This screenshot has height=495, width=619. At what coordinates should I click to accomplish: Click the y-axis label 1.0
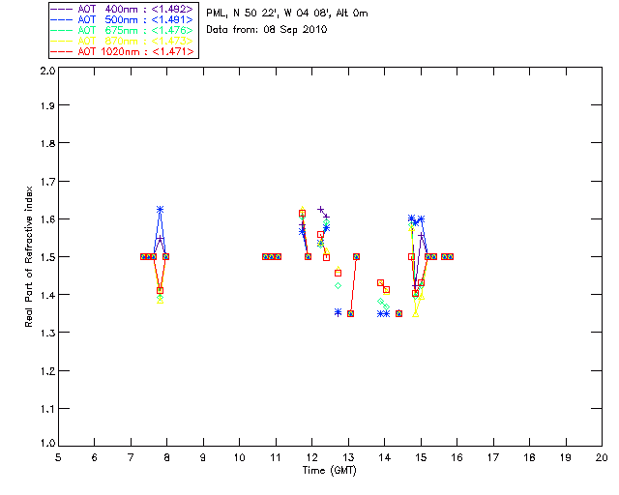(47, 443)
